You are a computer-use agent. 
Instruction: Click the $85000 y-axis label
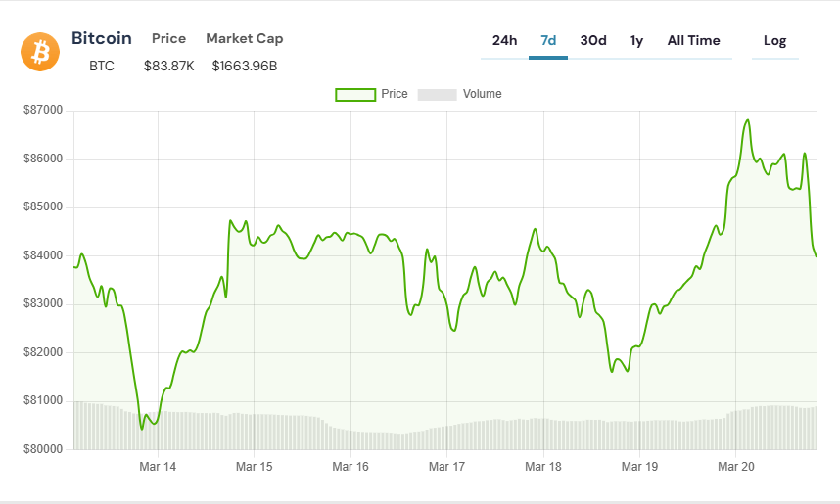click(x=43, y=206)
